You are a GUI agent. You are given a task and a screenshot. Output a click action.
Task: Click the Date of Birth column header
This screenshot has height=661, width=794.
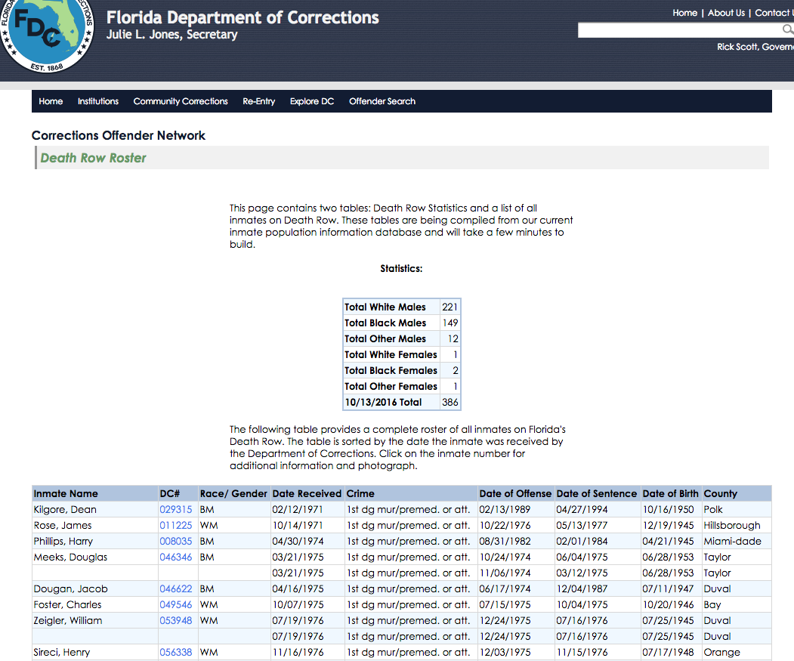(670, 494)
